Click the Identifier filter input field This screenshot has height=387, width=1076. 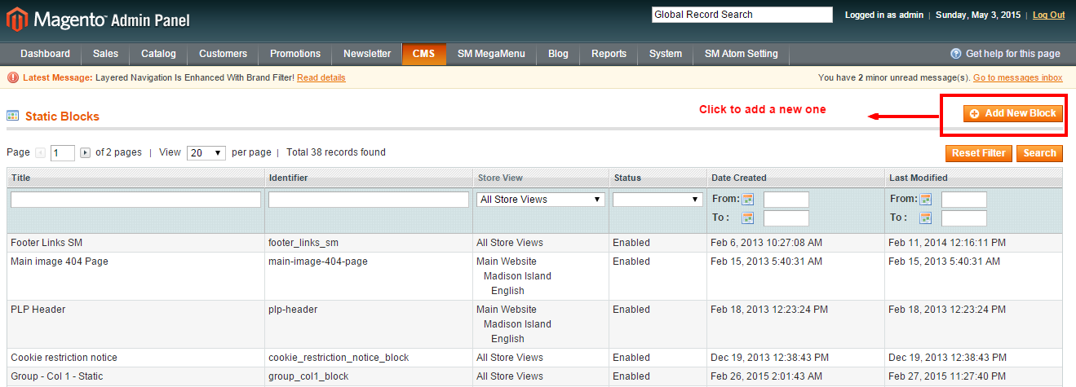click(369, 200)
